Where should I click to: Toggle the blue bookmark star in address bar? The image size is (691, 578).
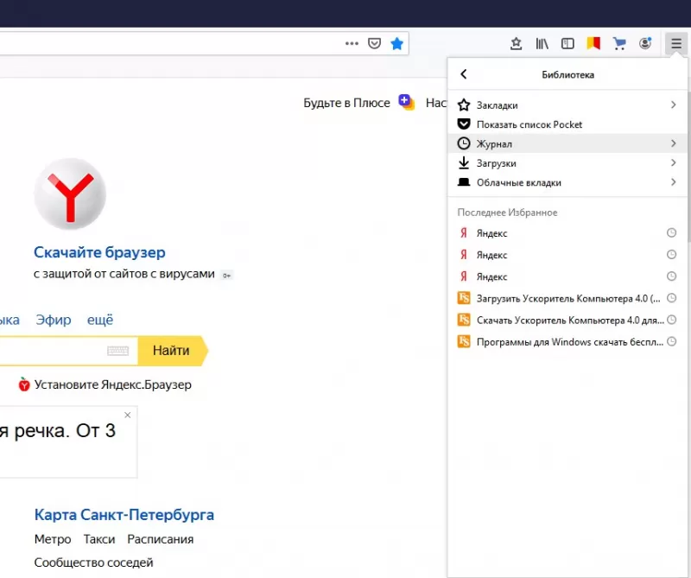click(x=396, y=43)
